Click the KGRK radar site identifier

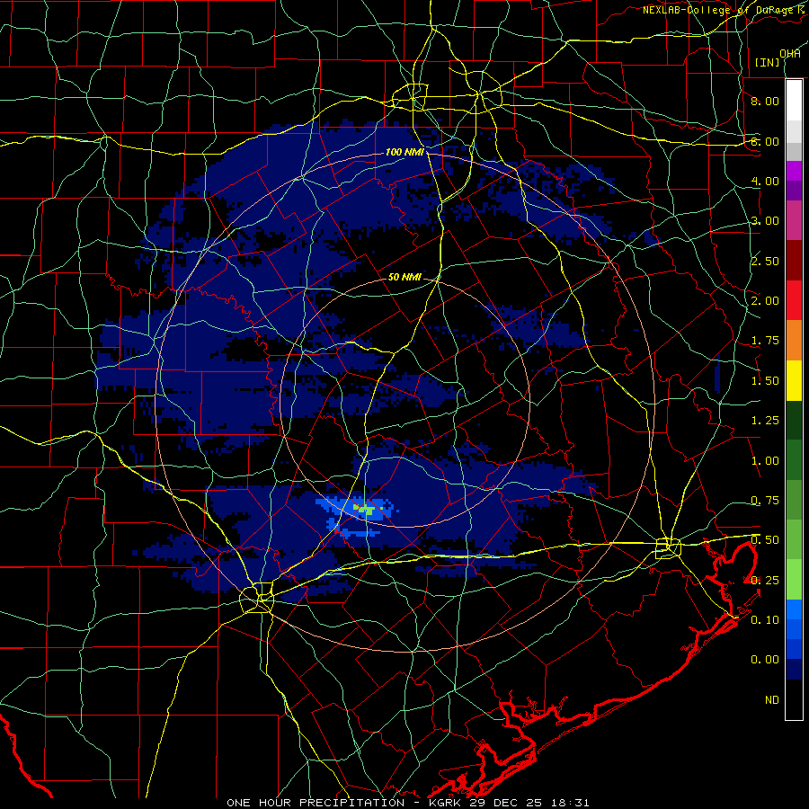446,803
